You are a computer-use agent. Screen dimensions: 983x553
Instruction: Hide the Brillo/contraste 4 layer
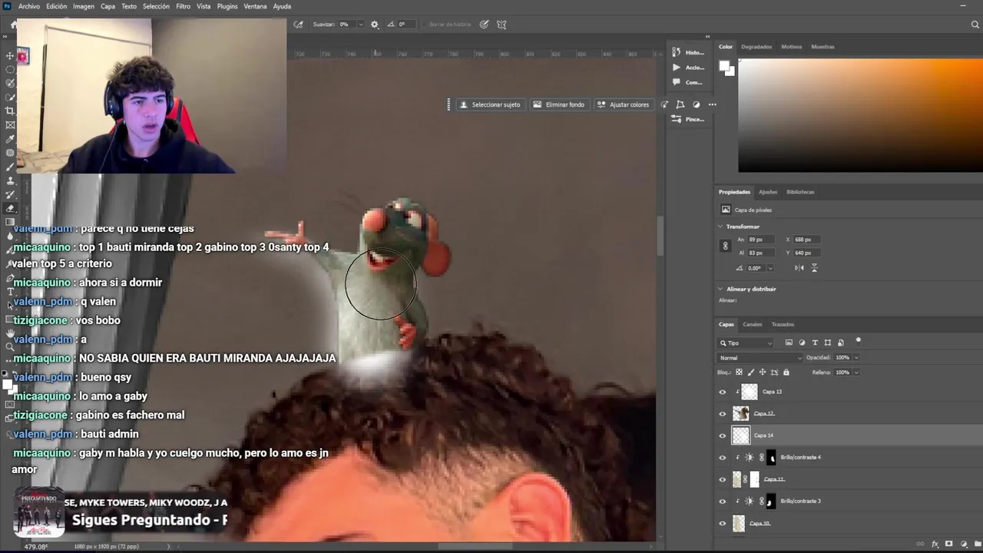click(722, 458)
